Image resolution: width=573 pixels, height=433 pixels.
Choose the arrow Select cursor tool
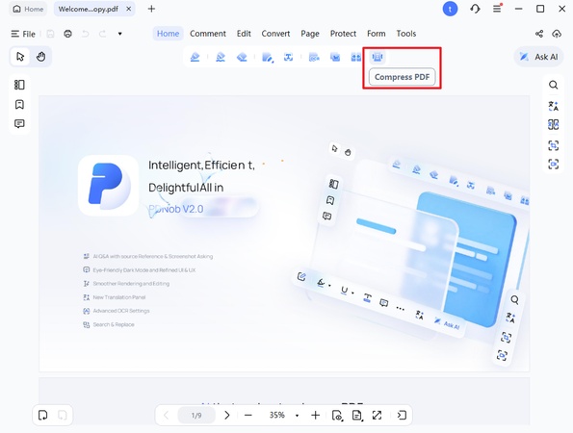click(20, 57)
